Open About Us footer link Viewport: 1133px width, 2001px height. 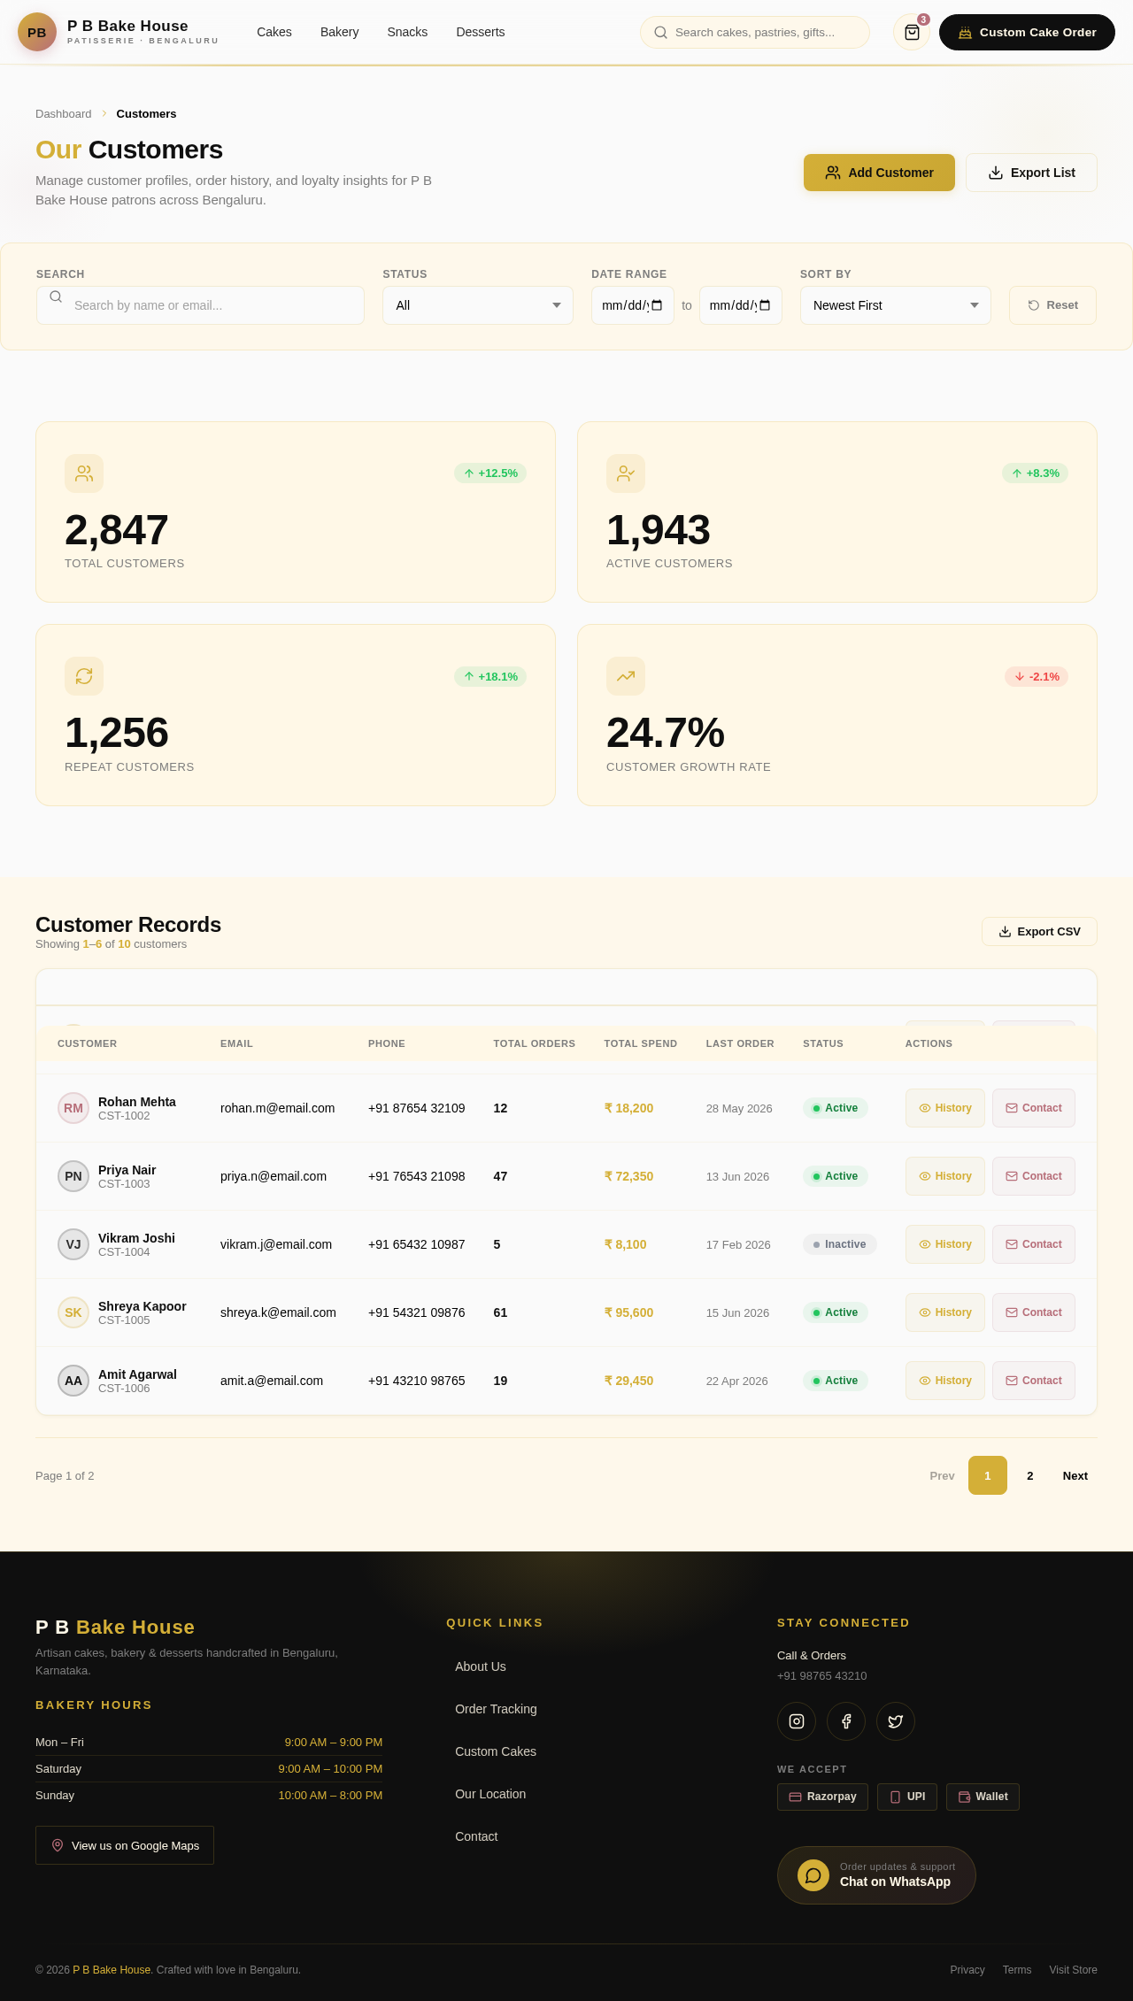481,1666
